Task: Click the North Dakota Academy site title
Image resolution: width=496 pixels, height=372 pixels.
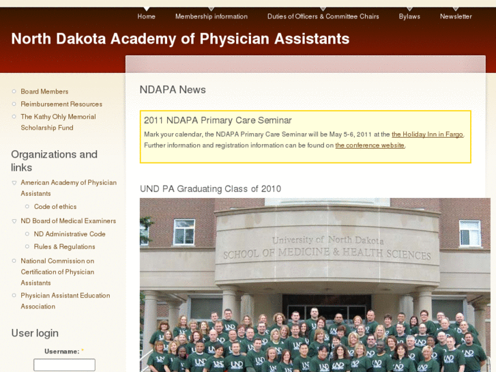Action: (180, 39)
